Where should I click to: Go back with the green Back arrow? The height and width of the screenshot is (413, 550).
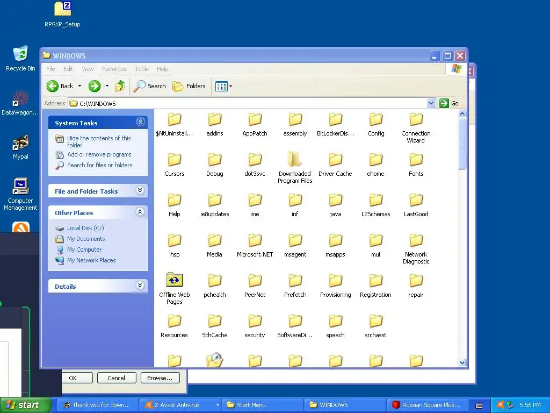pyautogui.click(x=60, y=86)
